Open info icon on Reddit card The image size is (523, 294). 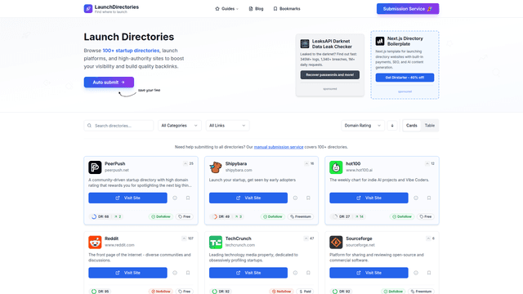(x=175, y=273)
